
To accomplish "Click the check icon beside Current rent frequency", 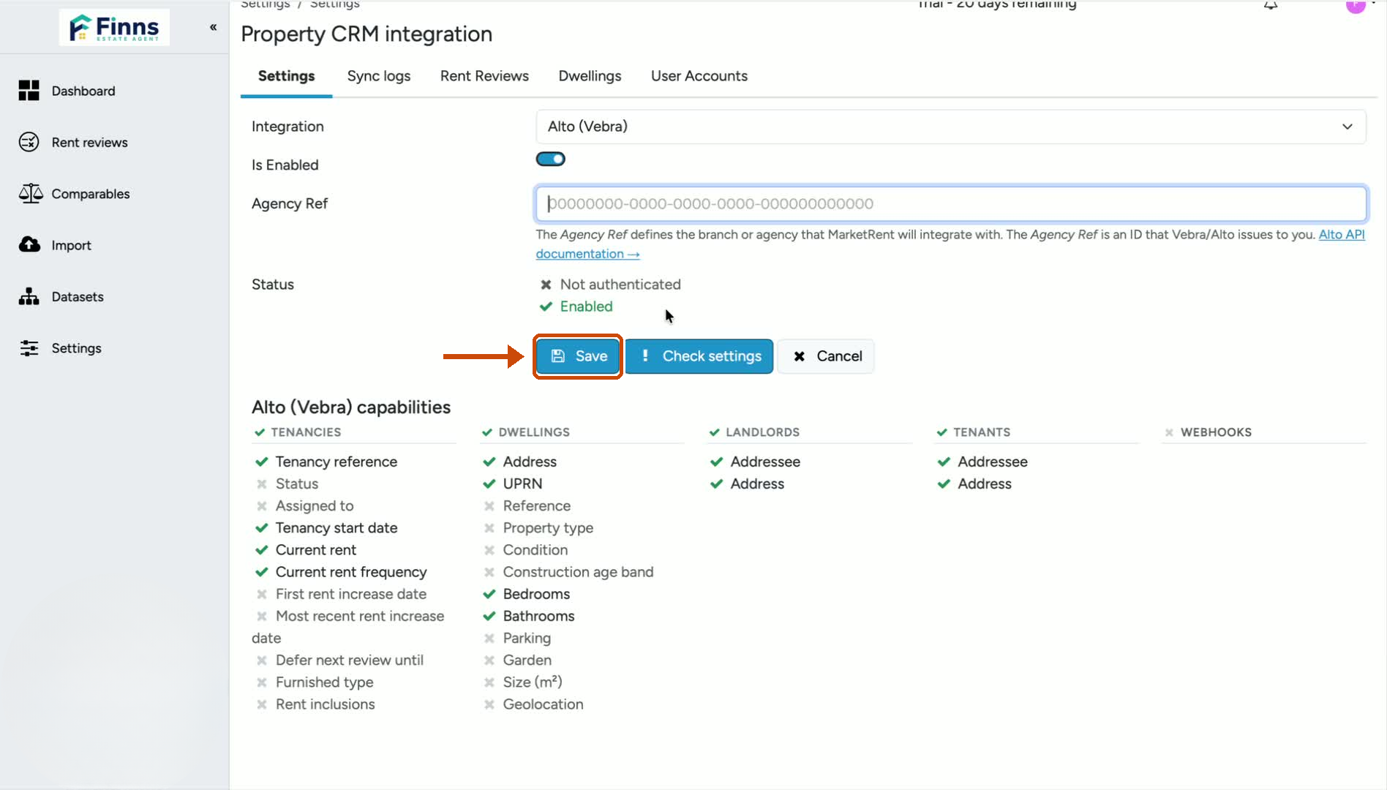I will click(x=262, y=572).
